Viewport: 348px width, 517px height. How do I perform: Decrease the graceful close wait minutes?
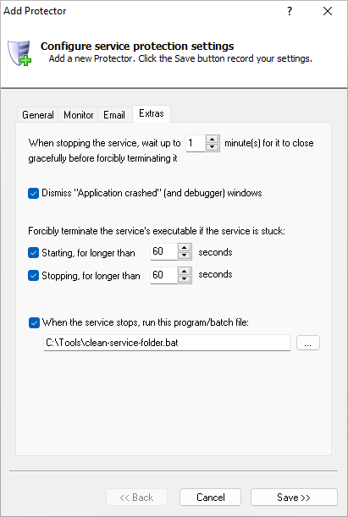coord(212,147)
